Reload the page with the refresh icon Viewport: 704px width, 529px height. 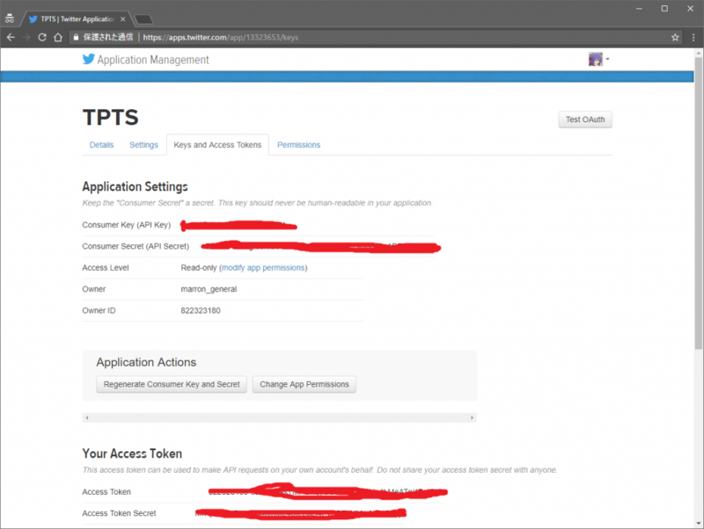[x=42, y=37]
